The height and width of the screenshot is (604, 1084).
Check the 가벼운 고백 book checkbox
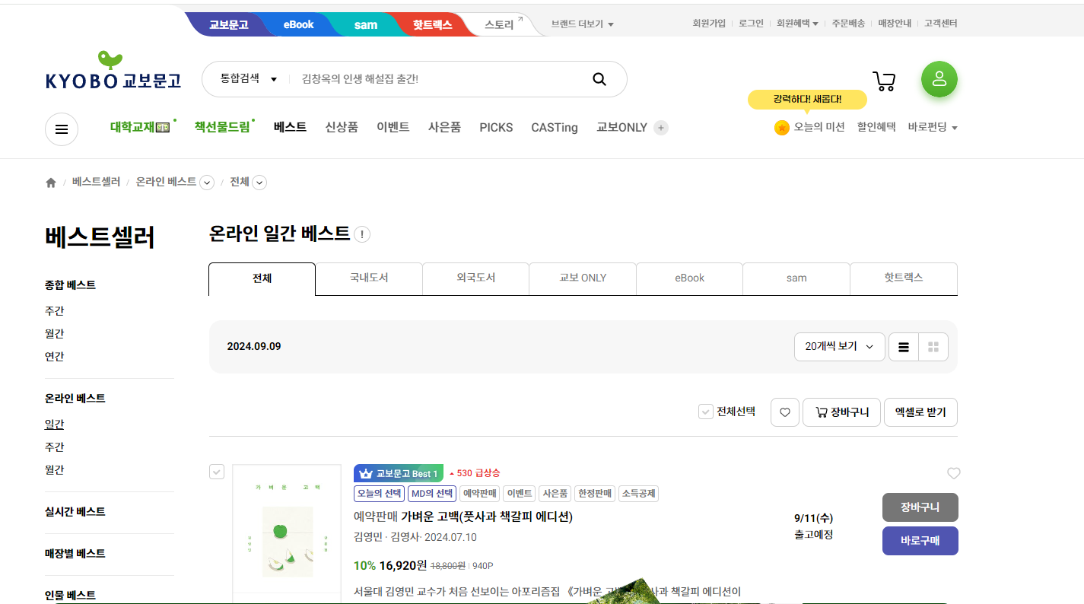coord(217,472)
